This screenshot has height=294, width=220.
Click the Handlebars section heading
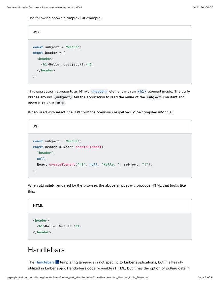tap(46, 249)
